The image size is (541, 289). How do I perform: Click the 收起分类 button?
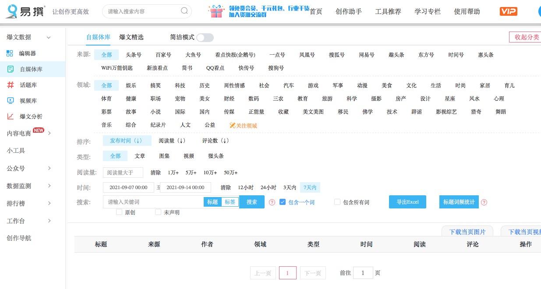click(x=525, y=37)
